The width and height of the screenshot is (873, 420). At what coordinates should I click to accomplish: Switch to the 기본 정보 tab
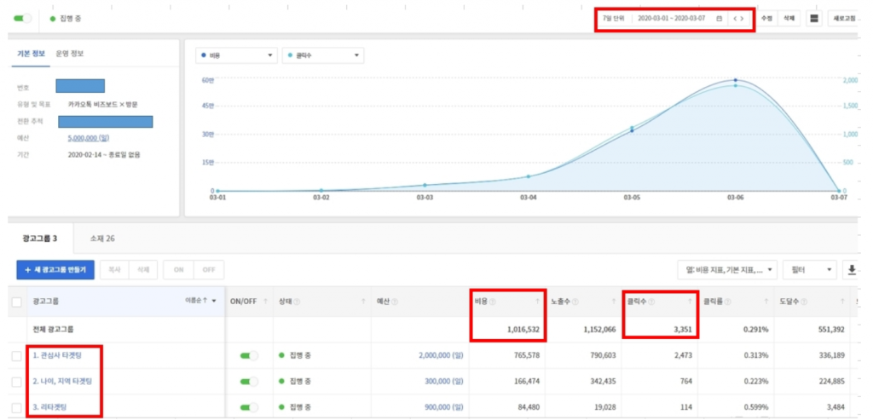pos(31,54)
